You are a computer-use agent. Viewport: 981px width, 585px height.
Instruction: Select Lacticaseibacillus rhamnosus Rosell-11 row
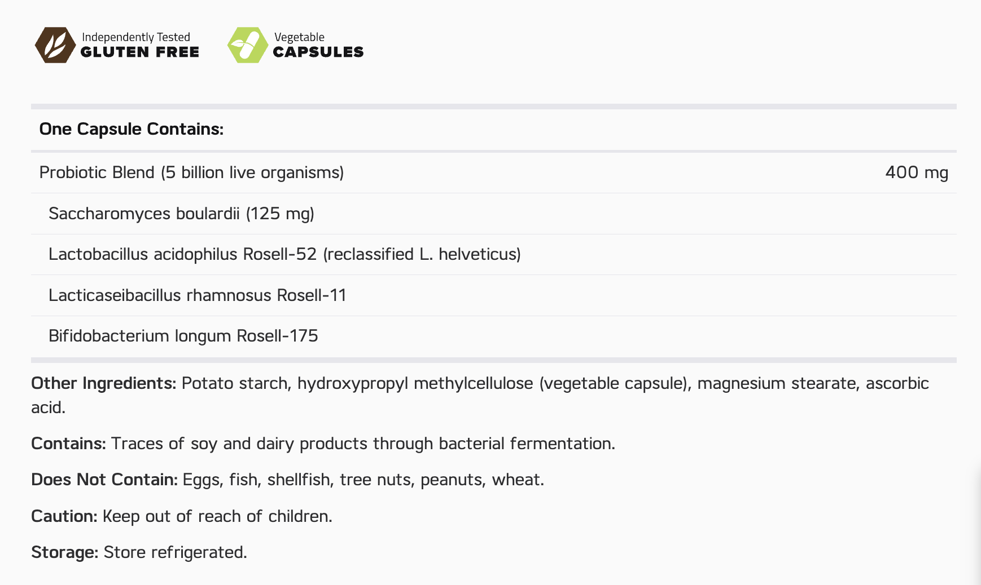[x=198, y=295]
